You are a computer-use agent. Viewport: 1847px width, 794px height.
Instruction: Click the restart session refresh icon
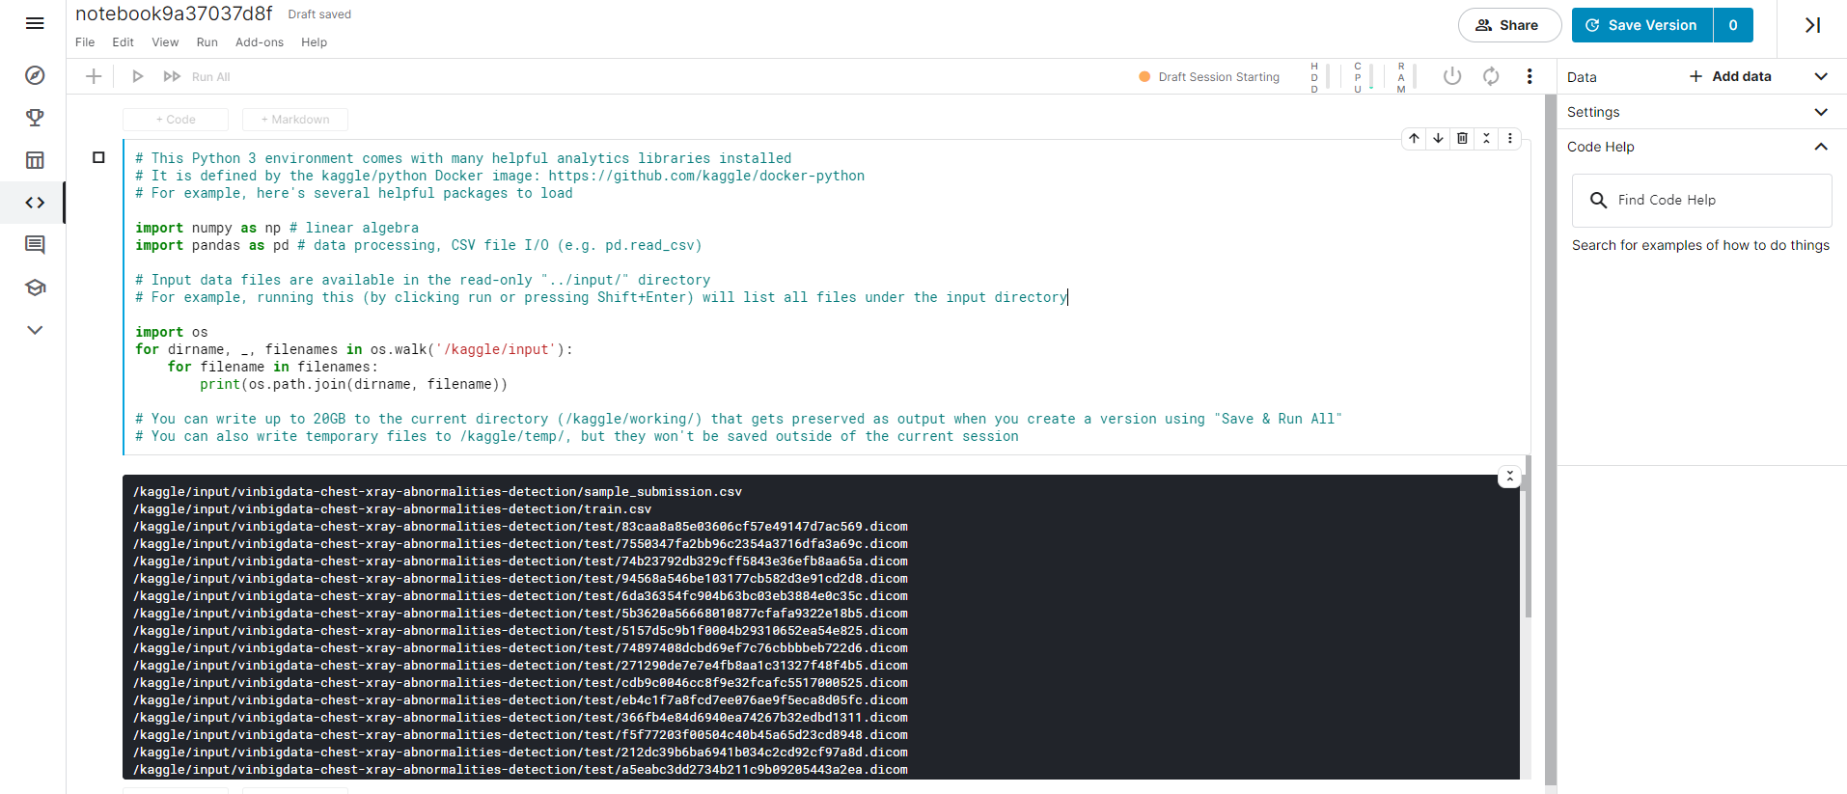[x=1491, y=76]
